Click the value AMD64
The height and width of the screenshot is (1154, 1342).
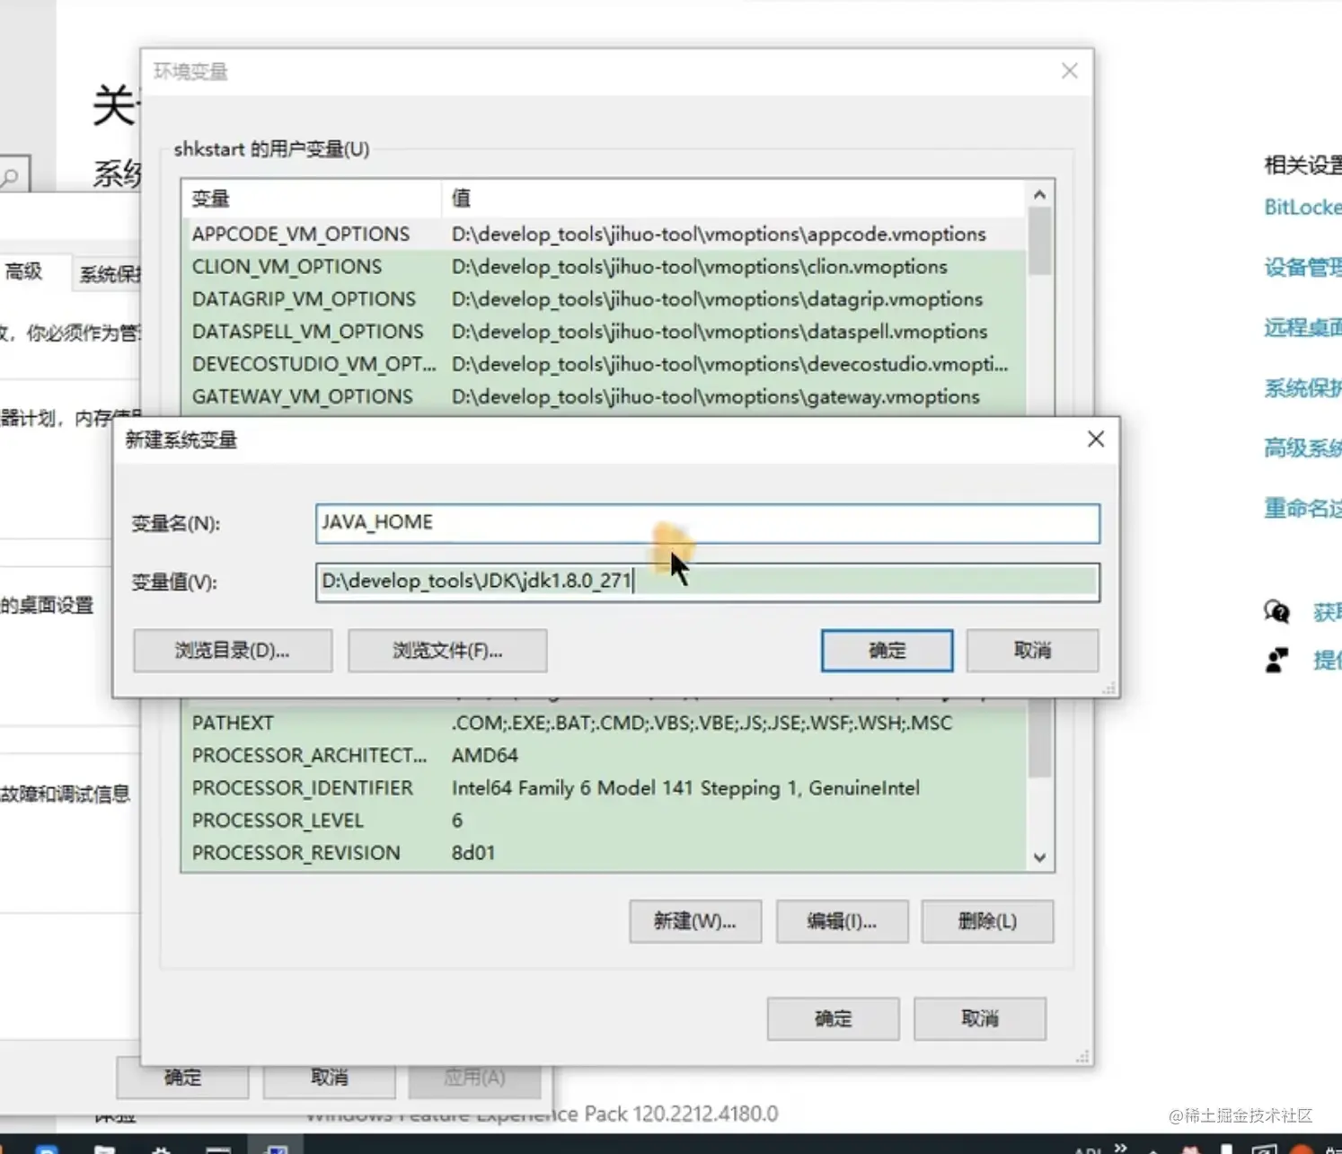(484, 755)
